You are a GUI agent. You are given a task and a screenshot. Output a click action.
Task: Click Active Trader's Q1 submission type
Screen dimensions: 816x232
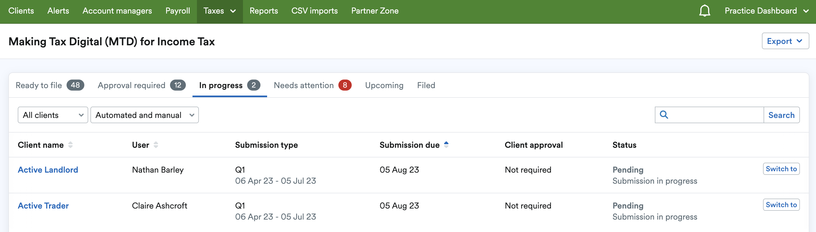(x=240, y=206)
